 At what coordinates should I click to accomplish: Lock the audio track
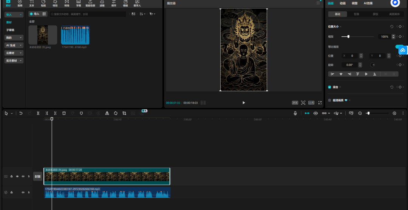click(x=11, y=192)
